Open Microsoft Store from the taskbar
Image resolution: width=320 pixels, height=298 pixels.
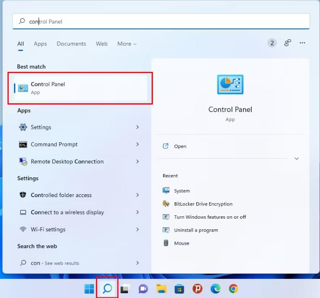179,289
